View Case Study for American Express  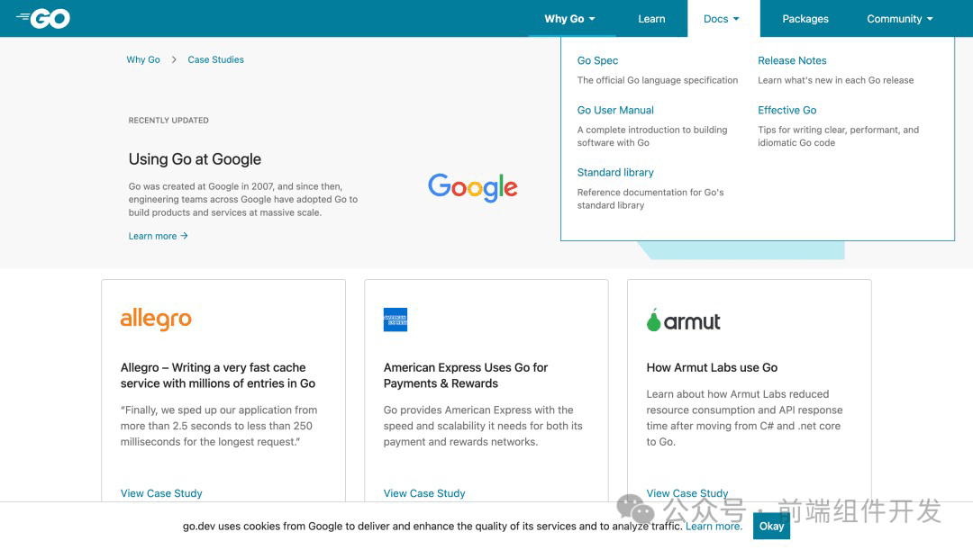[424, 493]
